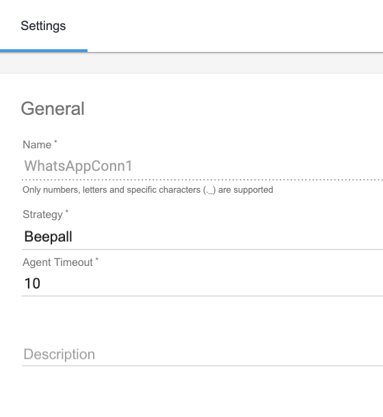This screenshot has width=383, height=417.
Task: Focus the Agent Timeout field showing 10
Action: tap(202, 283)
